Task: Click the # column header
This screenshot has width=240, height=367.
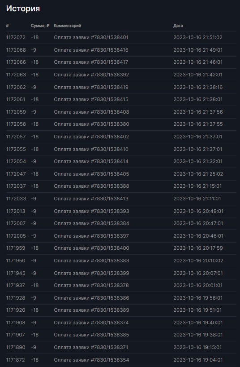Action: coord(8,26)
